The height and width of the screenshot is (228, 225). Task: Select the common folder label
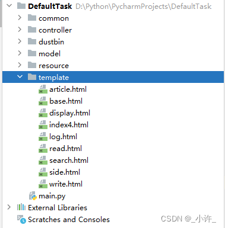point(53,18)
